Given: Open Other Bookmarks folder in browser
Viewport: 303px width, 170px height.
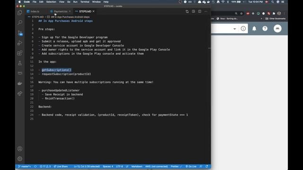Looking at the screenshot, I should click(x=276, y=19).
